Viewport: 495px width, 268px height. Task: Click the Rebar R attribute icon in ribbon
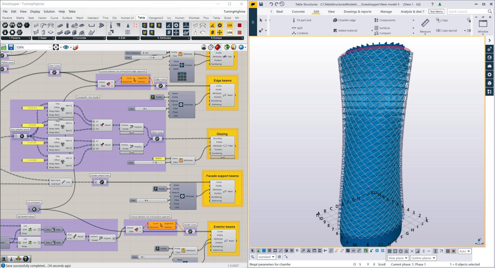pos(152,32)
